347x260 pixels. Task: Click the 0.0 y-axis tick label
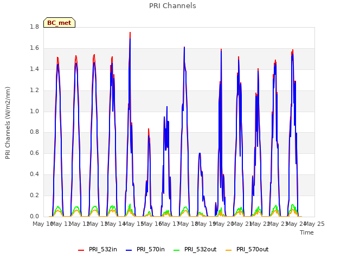(35, 216)
